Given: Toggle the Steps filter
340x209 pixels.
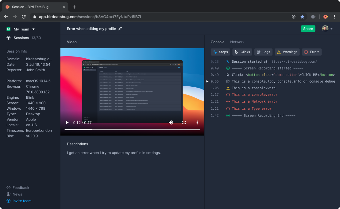Looking at the screenshot, I should (221, 52).
